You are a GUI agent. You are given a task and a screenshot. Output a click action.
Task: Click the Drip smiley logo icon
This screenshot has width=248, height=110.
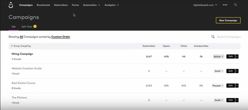11,5
